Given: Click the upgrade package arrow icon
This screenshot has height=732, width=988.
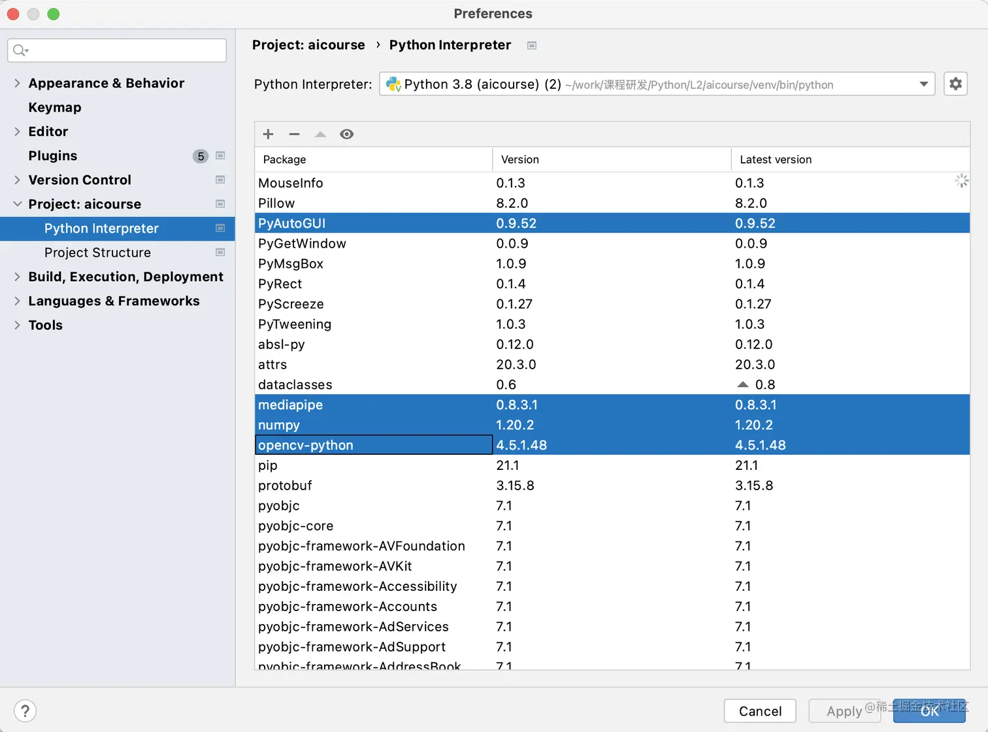Looking at the screenshot, I should click(320, 134).
